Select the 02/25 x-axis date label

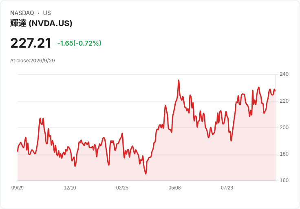click(122, 188)
